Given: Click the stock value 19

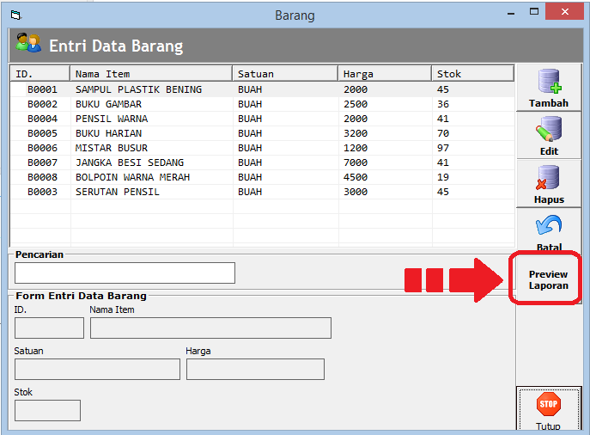Looking at the screenshot, I should click(443, 177).
